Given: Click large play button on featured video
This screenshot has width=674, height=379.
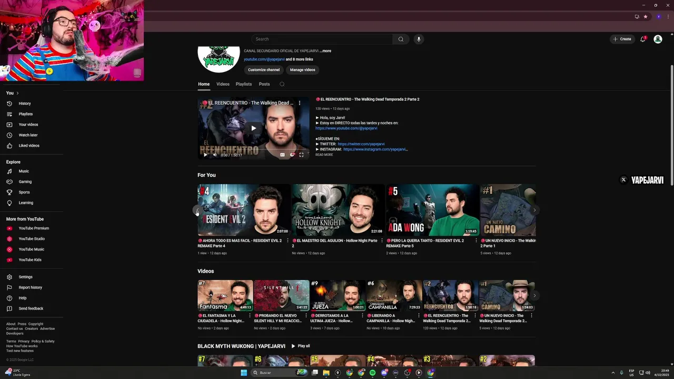Looking at the screenshot, I should [253, 128].
